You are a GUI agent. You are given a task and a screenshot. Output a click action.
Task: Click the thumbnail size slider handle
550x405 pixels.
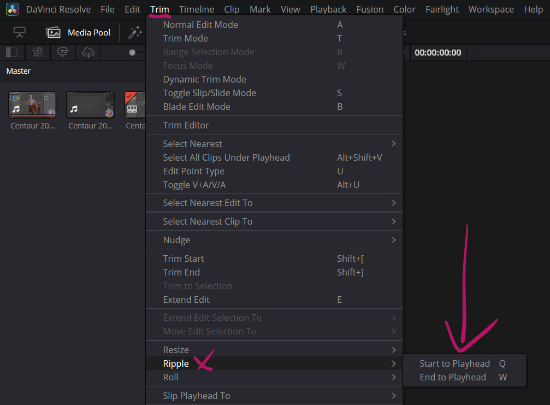point(132,52)
